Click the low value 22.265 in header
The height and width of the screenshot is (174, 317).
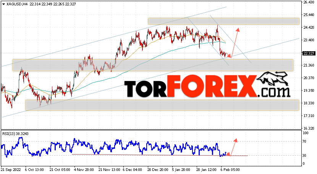59,4
